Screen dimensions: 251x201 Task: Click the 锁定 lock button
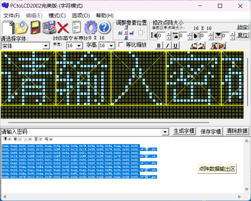point(243,27)
